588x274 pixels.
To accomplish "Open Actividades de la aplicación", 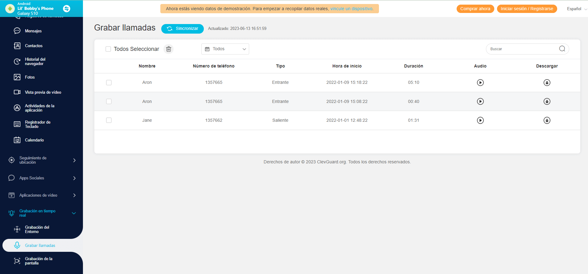I will [39, 108].
